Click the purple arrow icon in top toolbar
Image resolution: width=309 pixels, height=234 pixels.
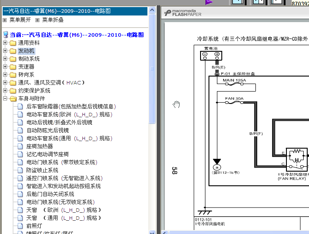(209, 2)
